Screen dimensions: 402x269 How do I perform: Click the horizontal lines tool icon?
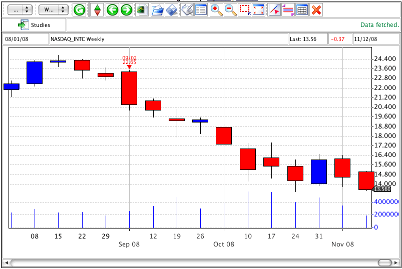[x=288, y=9]
